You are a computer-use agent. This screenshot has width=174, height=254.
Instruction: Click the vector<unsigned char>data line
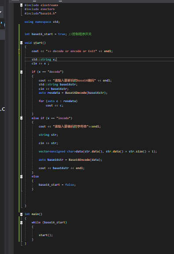98,152
